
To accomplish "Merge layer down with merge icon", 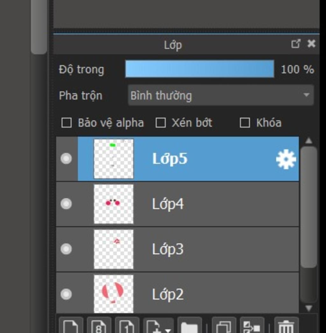I will (x=252, y=325).
